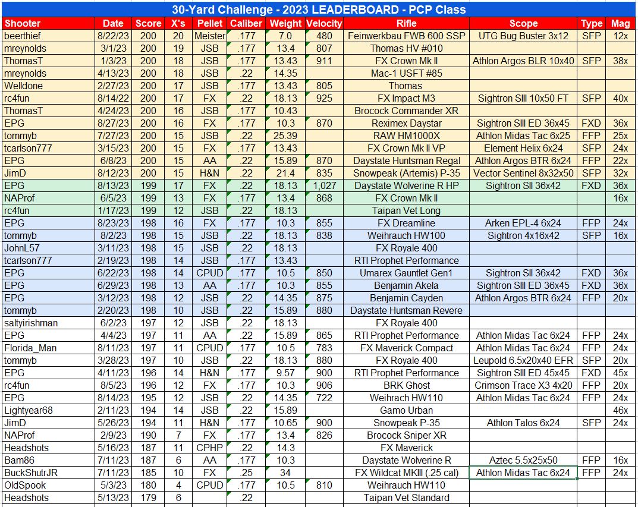Select the Type column header

coord(591,23)
